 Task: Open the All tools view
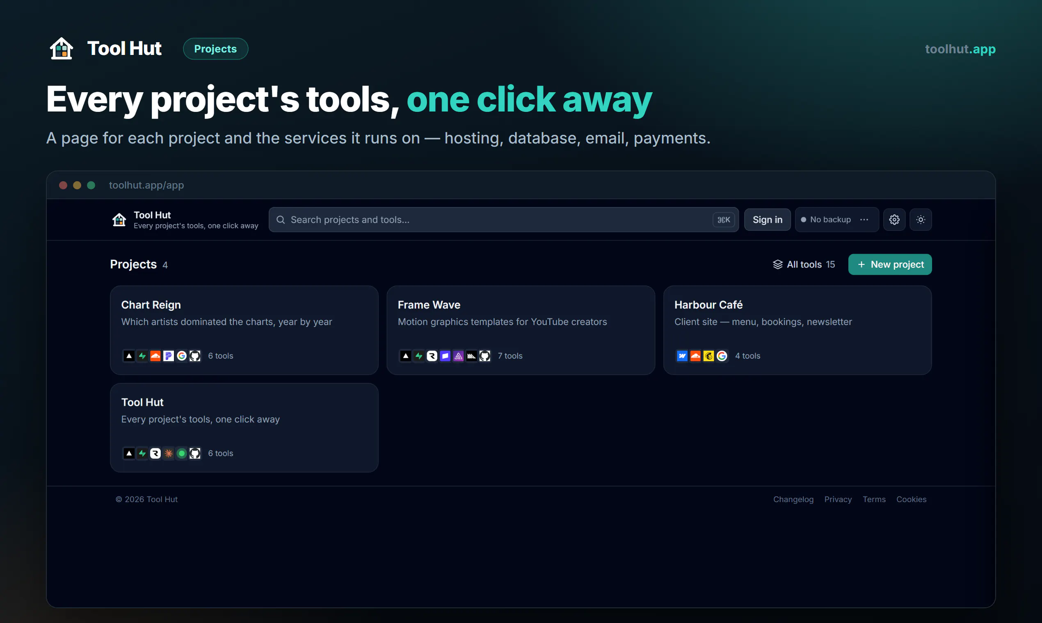coord(803,264)
